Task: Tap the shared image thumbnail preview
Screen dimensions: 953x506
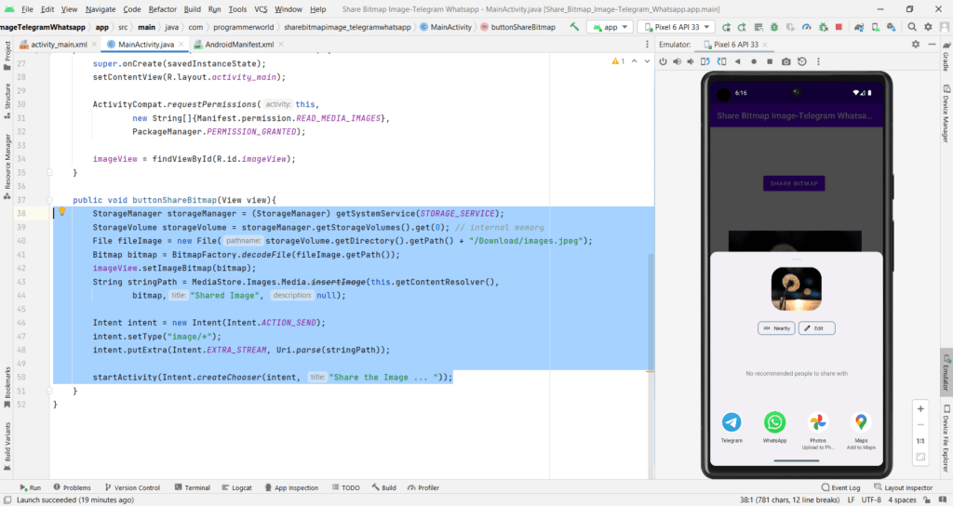Action: click(797, 289)
